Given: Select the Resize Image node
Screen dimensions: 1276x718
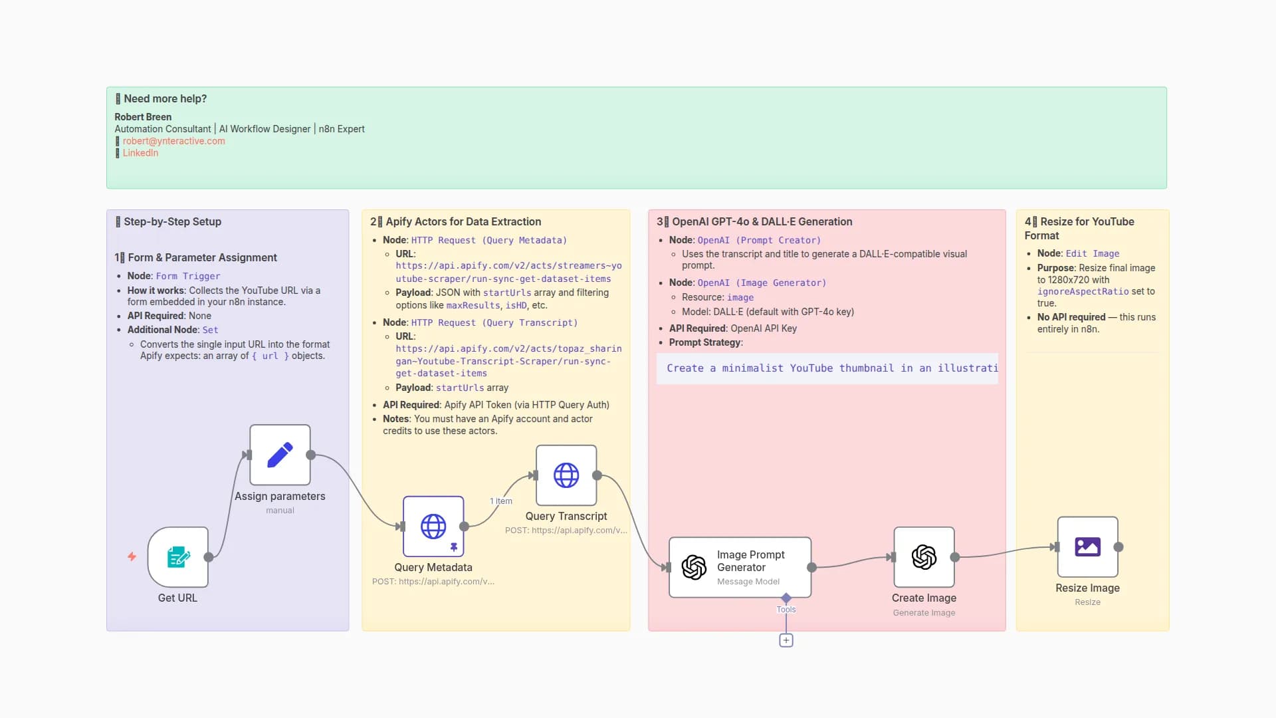Looking at the screenshot, I should coord(1087,546).
